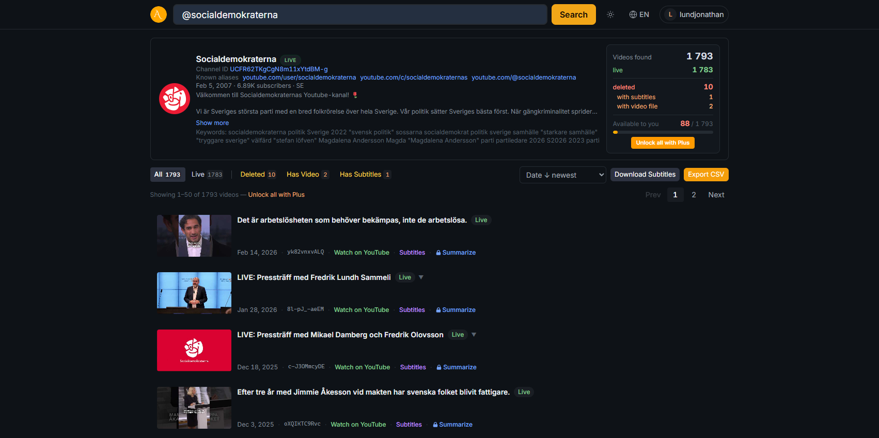
Task: Click Watch on YouTube for the Dec 3, 2025 video
Action: click(x=358, y=425)
